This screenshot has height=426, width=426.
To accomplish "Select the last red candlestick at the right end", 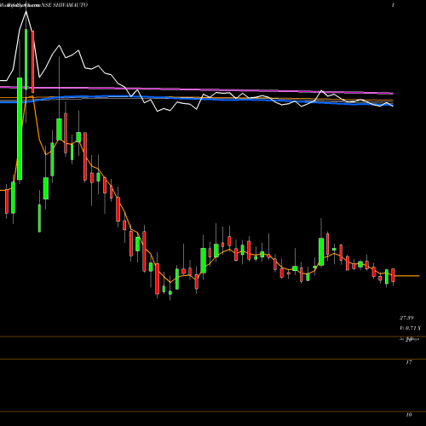I will pyautogui.click(x=394, y=275).
